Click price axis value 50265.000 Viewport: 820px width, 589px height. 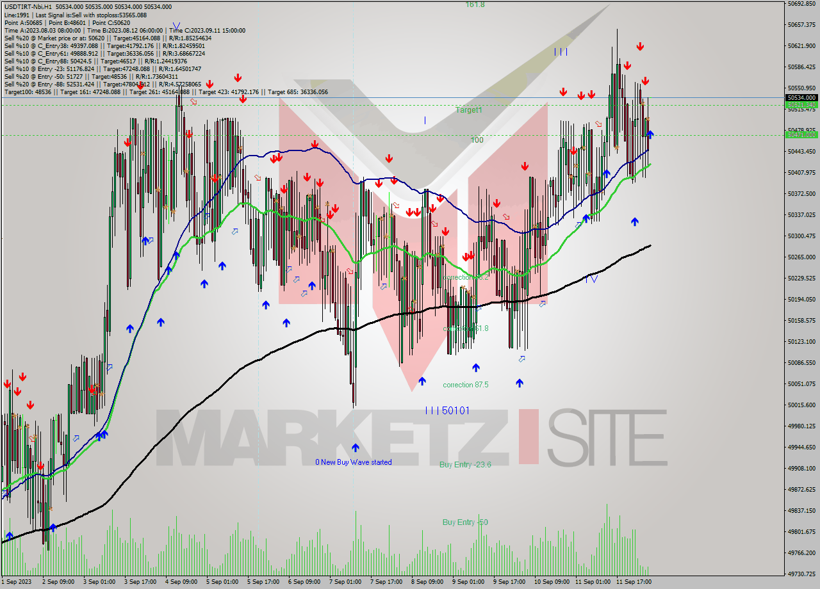point(802,257)
